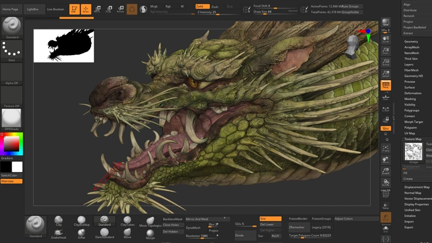Screen dimensions: 432x243
Task: Expand the Polypaint subpalette
Action: 410,128
